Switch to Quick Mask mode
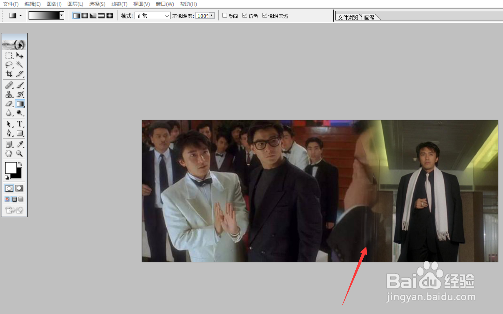The image size is (503, 314). click(19, 188)
